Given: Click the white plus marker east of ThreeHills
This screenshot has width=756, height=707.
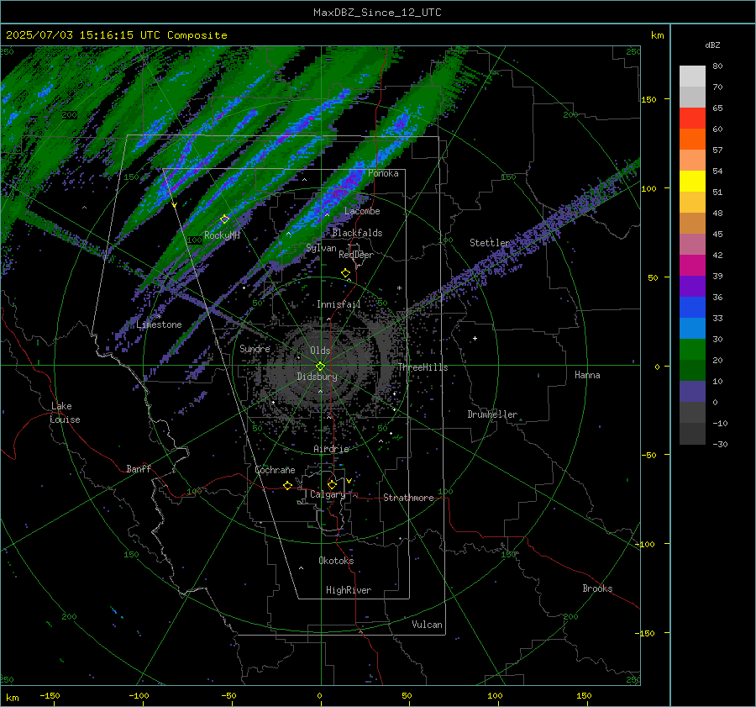Looking at the screenshot, I should (475, 338).
